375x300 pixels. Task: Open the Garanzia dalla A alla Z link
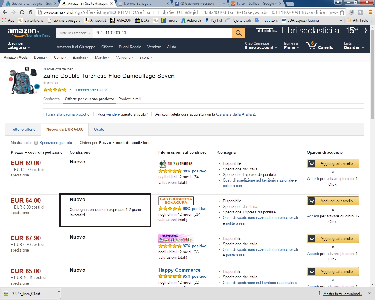[x=236, y=114]
